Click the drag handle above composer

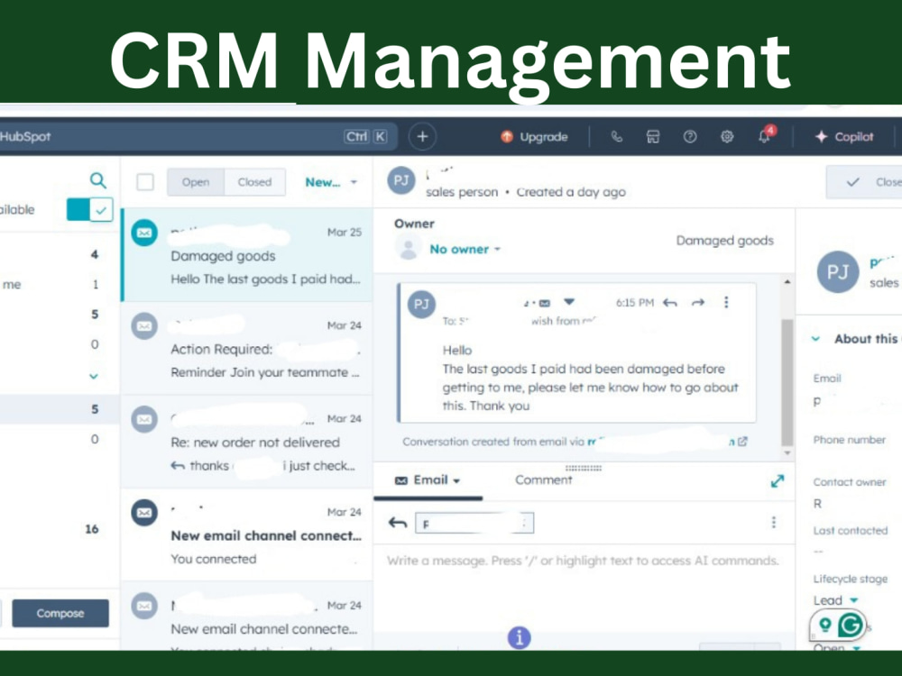tap(584, 468)
